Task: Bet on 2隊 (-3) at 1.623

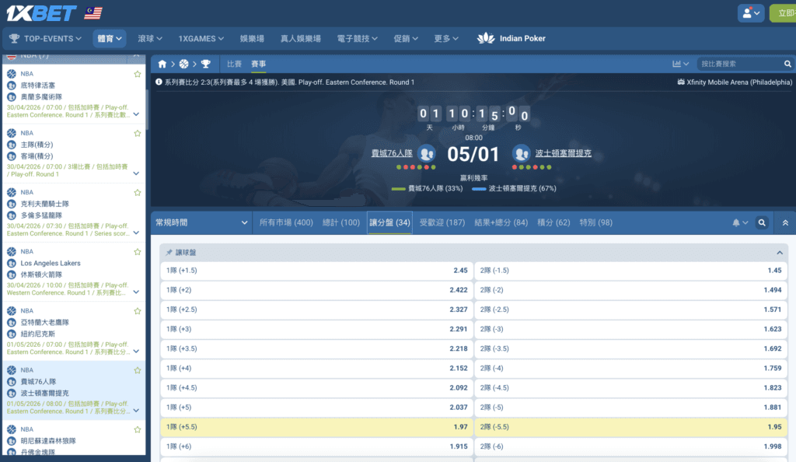Action: 631,329
